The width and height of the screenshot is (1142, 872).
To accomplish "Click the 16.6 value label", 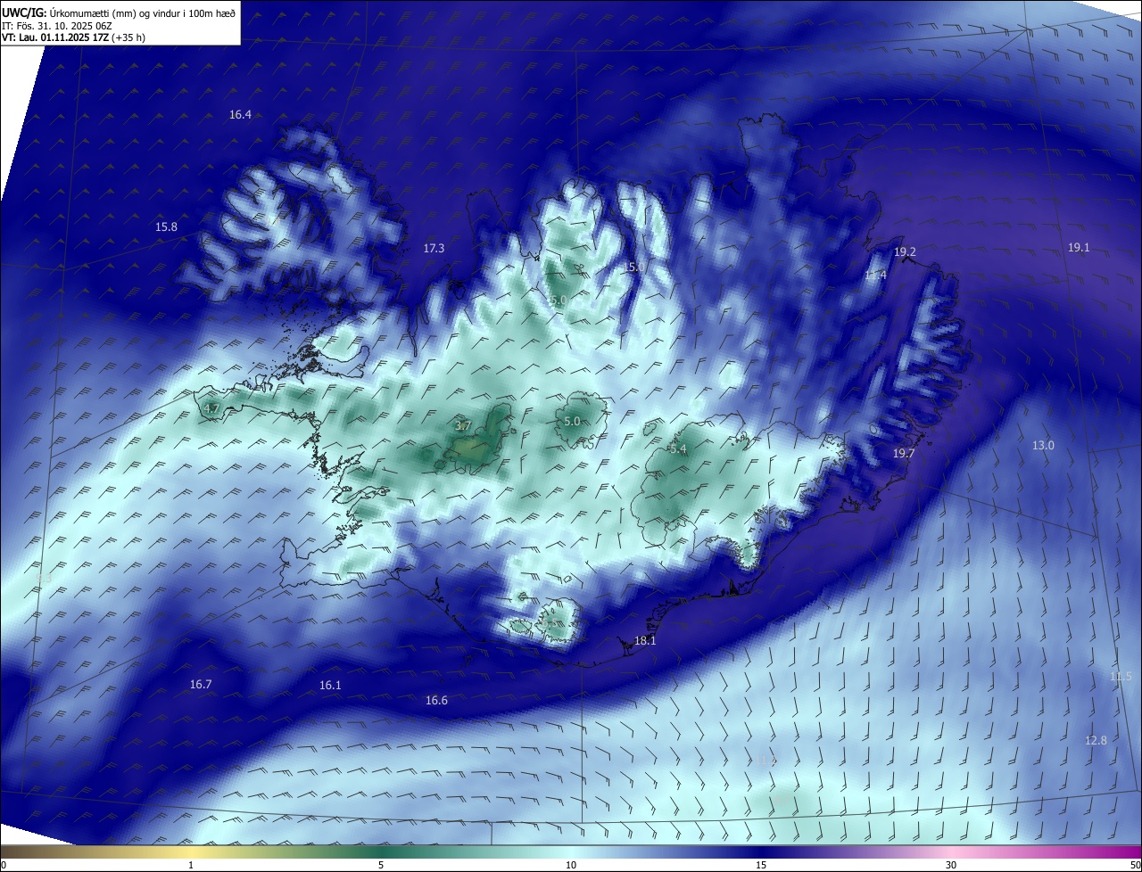I will 436,701.
